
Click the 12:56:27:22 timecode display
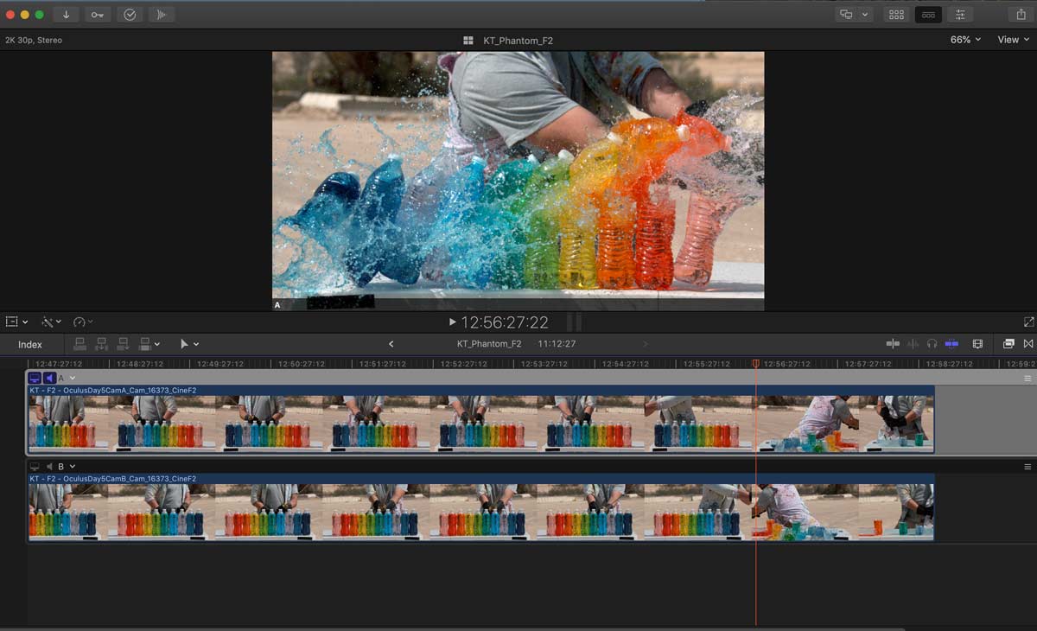(505, 322)
